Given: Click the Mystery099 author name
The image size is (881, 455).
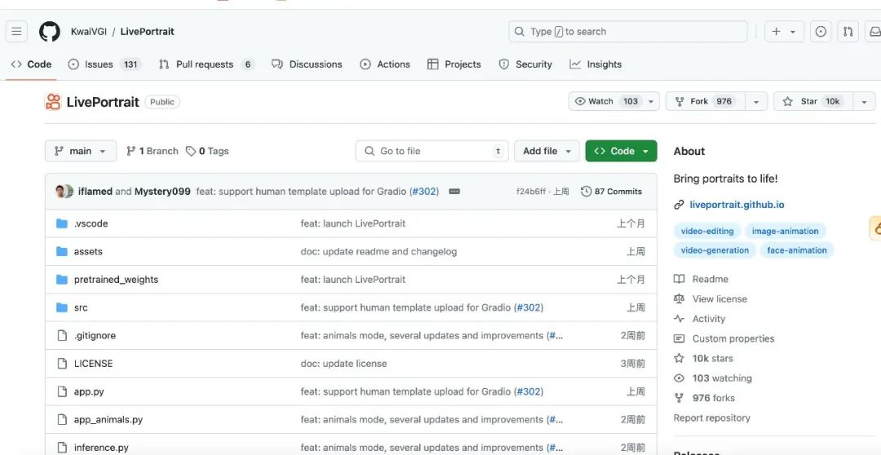Looking at the screenshot, I should [x=162, y=192].
